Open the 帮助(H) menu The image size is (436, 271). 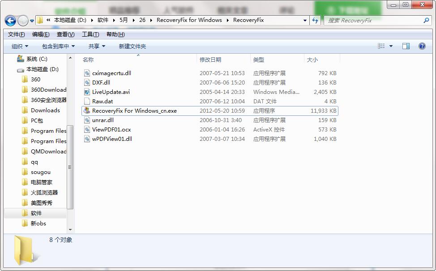pos(115,34)
